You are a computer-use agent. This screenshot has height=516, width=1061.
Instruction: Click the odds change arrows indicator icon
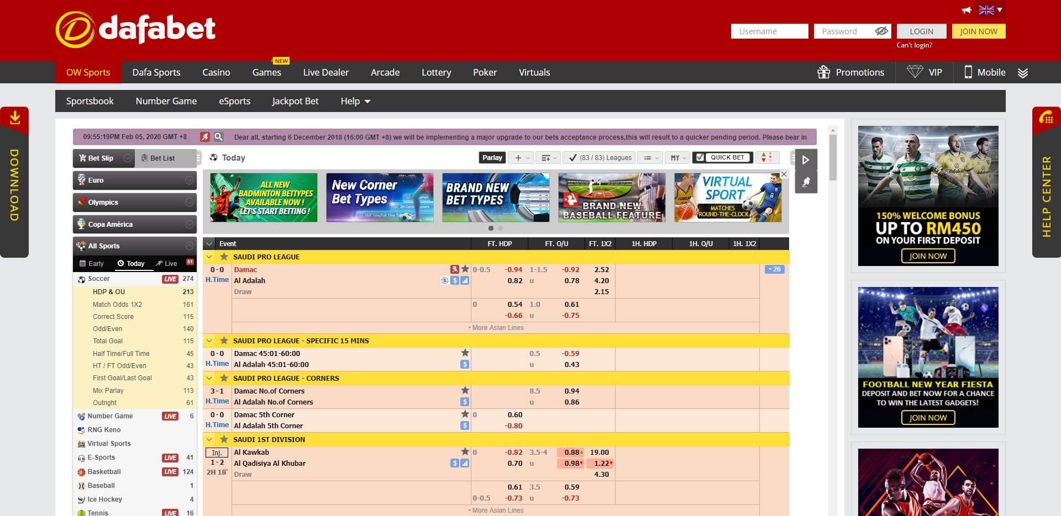pos(766,158)
